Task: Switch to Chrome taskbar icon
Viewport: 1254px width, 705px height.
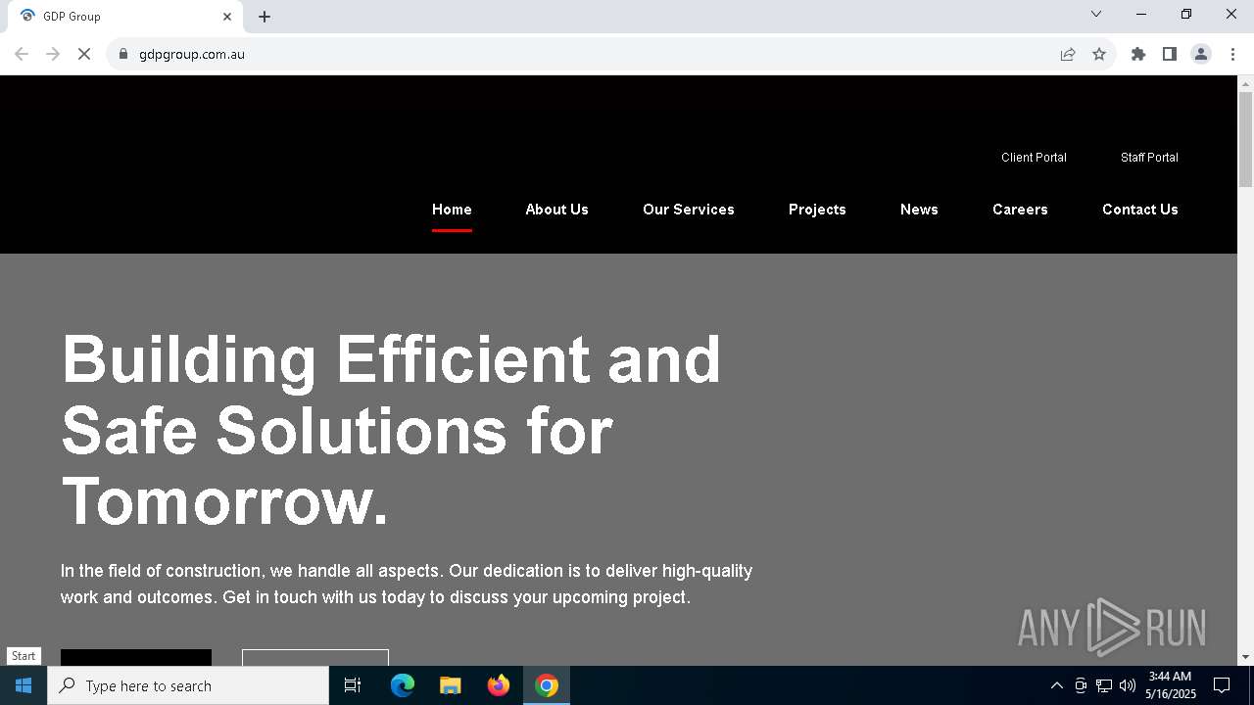Action: (x=547, y=685)
